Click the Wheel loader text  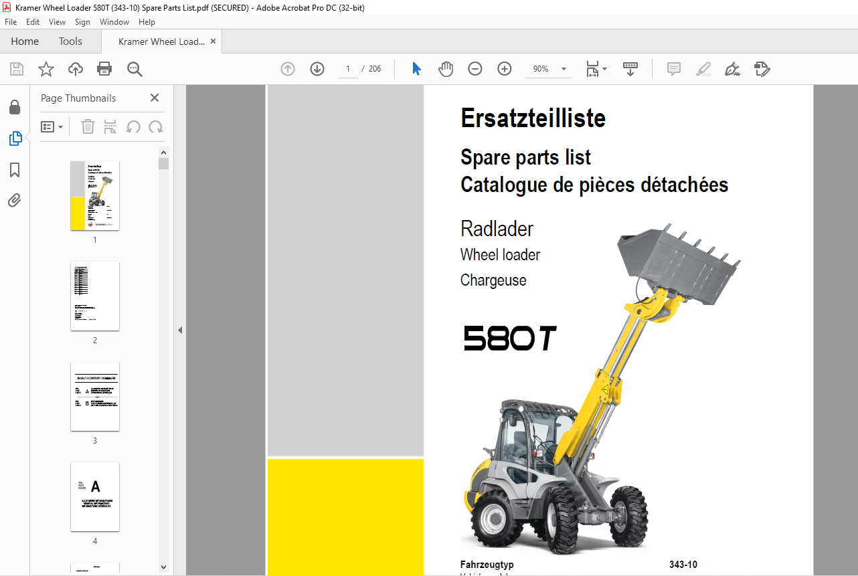click(501, 255)
